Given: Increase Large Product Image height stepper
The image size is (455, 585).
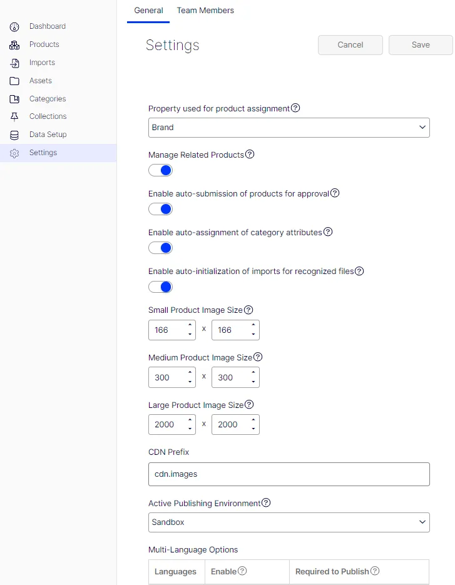Looking at the screenshot, I should [x=253, y=420].
